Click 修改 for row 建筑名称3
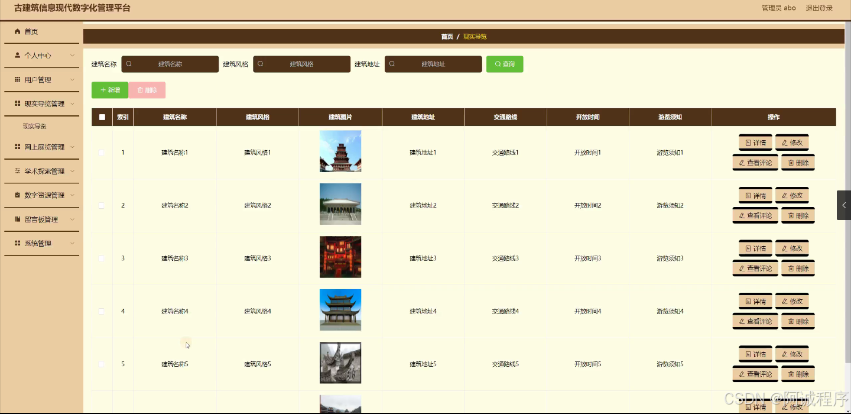The image size is (851, 414). pos(792,248)
